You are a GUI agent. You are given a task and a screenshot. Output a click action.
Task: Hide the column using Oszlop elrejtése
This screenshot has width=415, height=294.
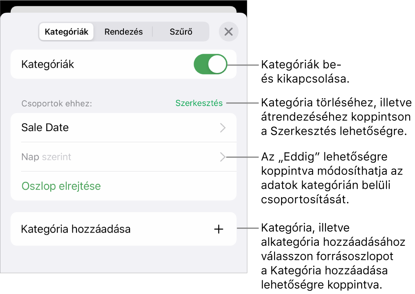[x=61, y=186]
